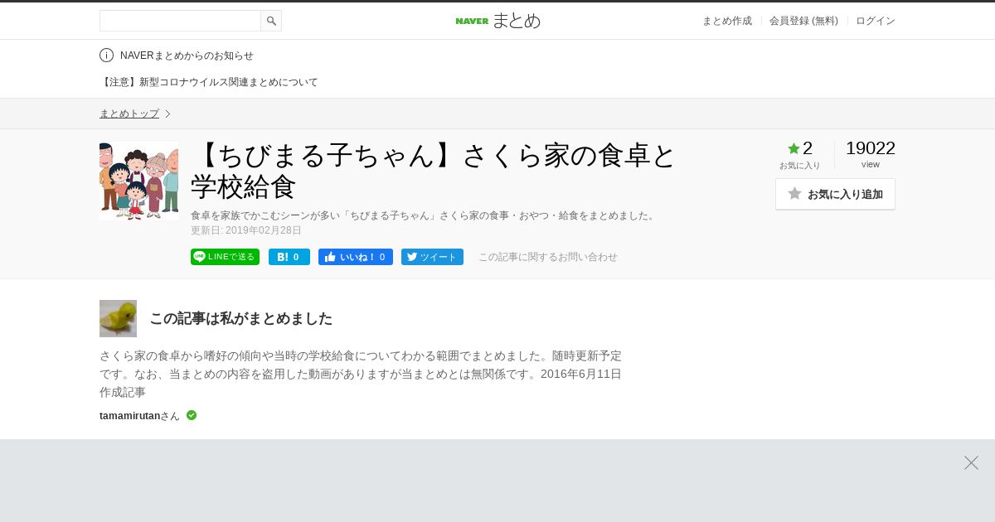This screenshot has height=522, width=995.
Task: Open 会員登録 (無料) link
Action: 803,21
